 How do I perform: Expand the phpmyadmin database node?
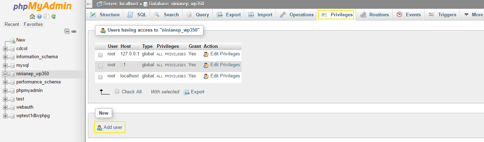5,91
